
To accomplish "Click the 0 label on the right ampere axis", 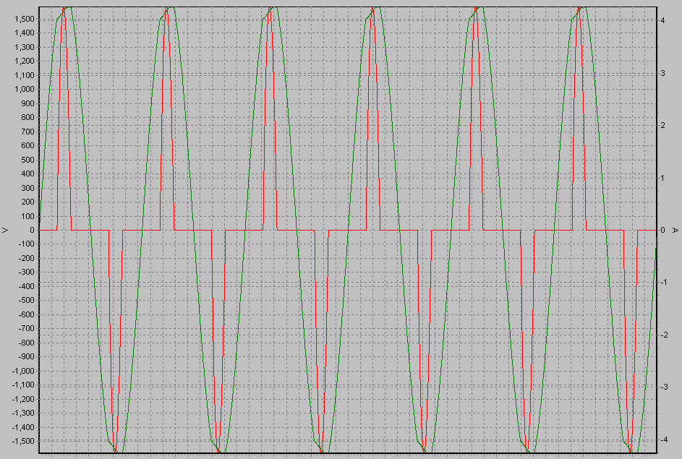I will point(663,230).
